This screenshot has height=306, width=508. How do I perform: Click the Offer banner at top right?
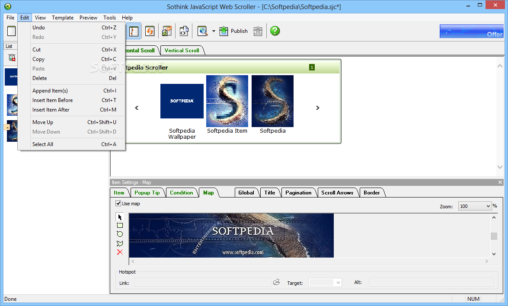coord(472,32)
